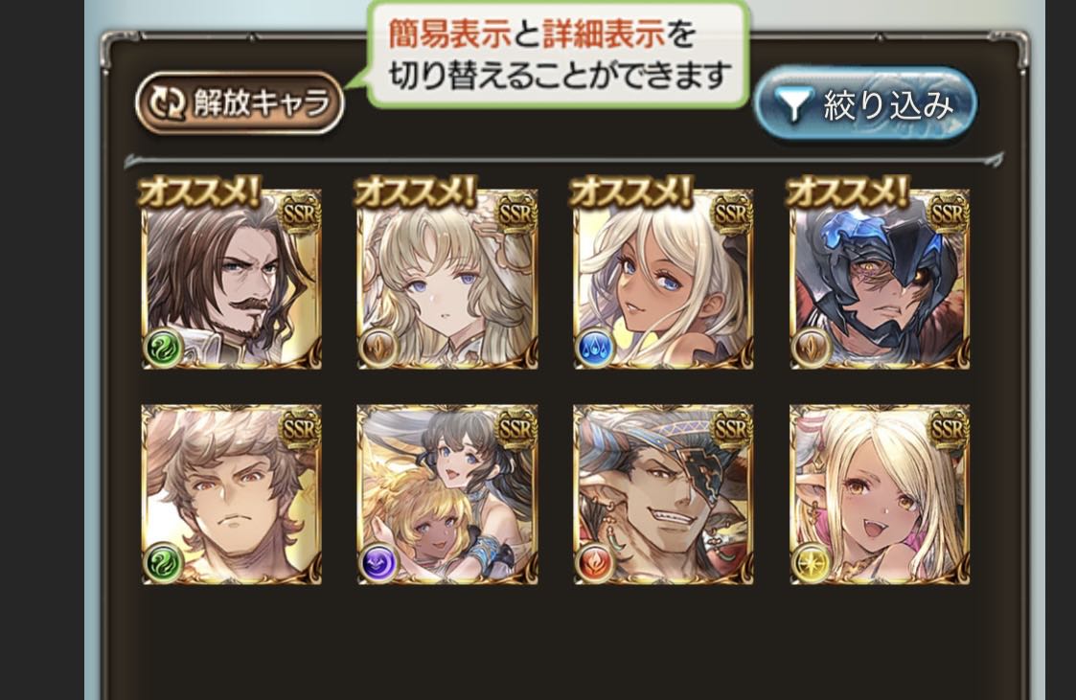The height and width of the screenshot is (700, 1076).
Task: Select the blonde girl with blue eyes
Action: click(x=447, y=280)
